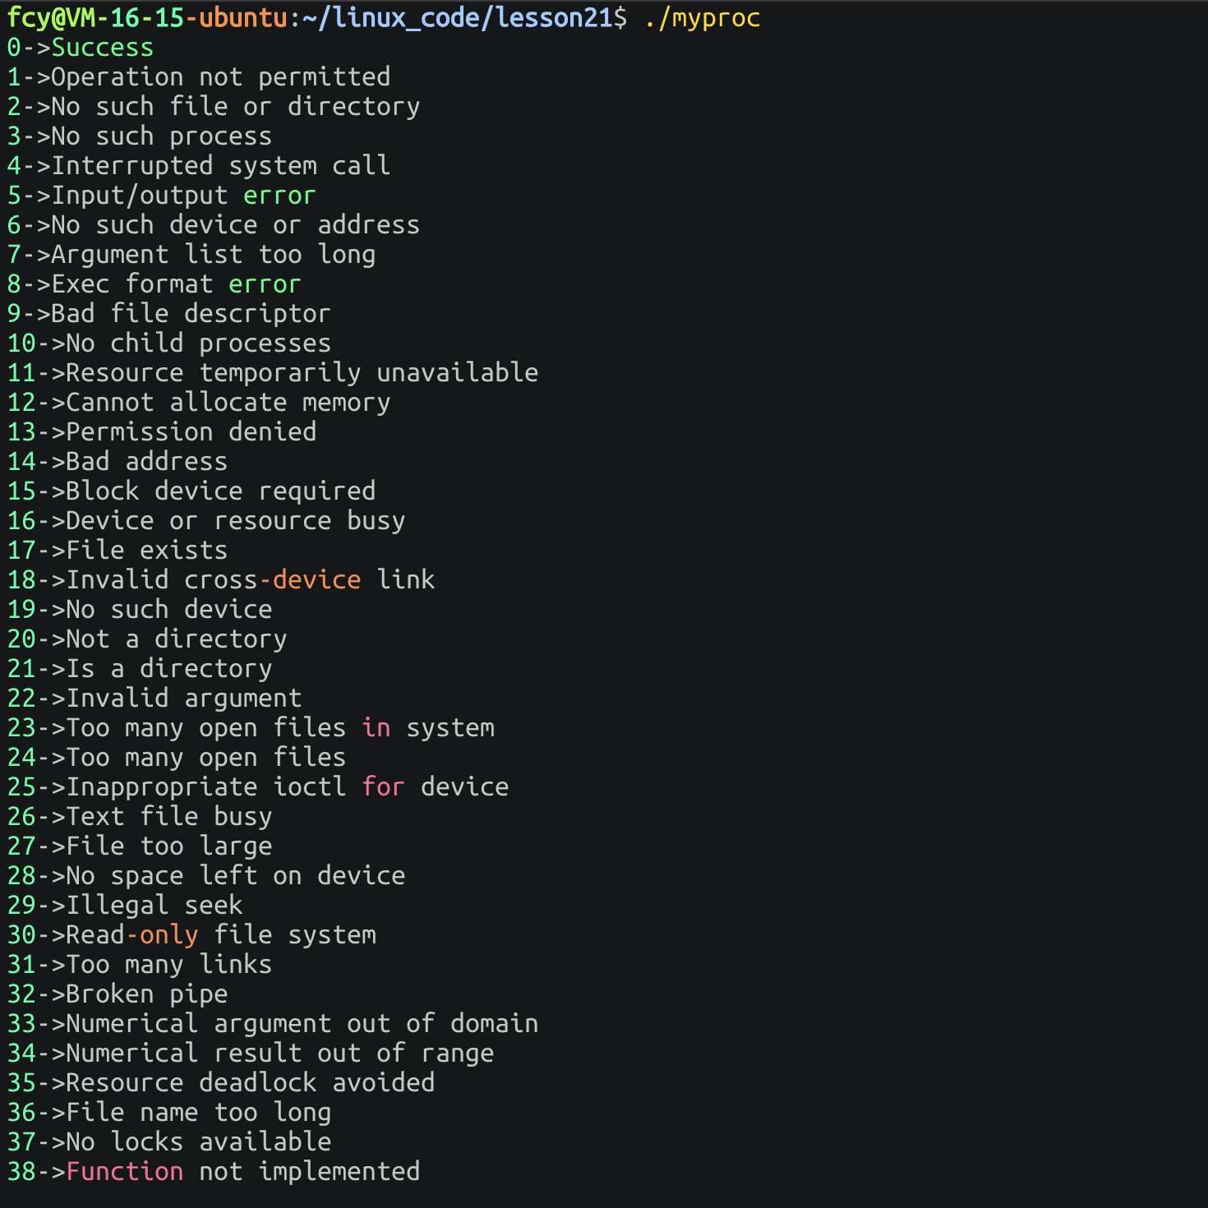Viewport: 1208px width, 1208px height.
Task: Click the line '14->Bad address'
Action: pos(118,462)
